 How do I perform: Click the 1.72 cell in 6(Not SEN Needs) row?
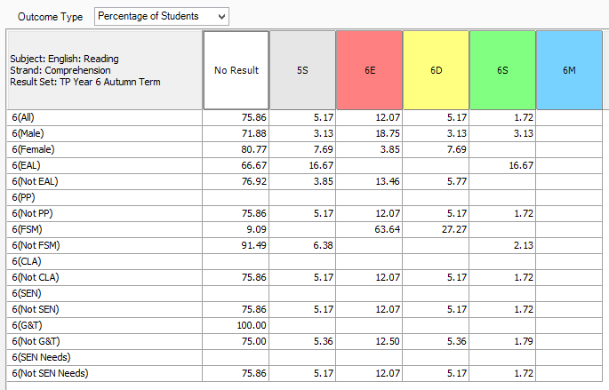tap(502, 373)
